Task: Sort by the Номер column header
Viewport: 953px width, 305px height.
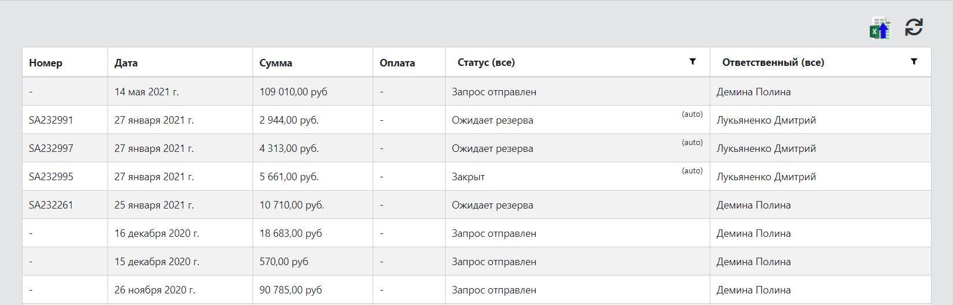Action: coord(46,63)
